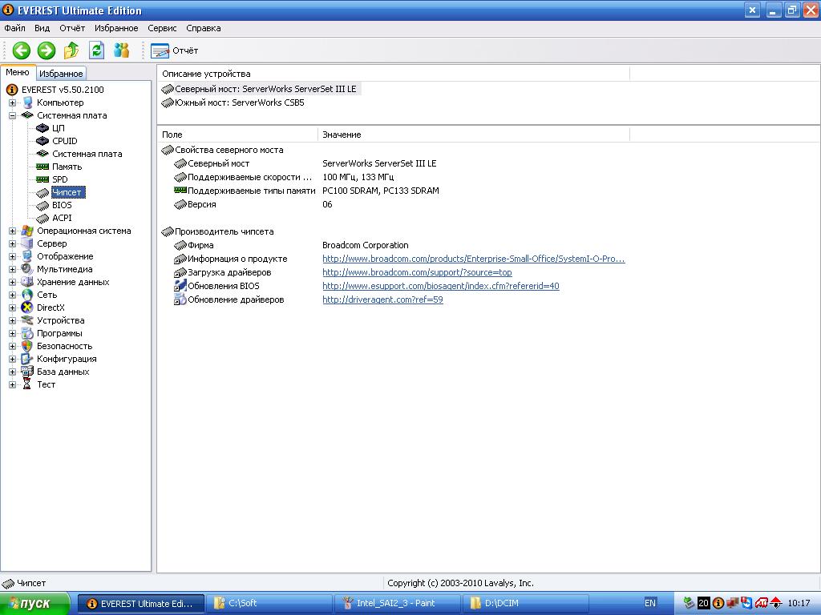Open the esupport BIOS updates link
821x615 pixels.
[440, 286]
